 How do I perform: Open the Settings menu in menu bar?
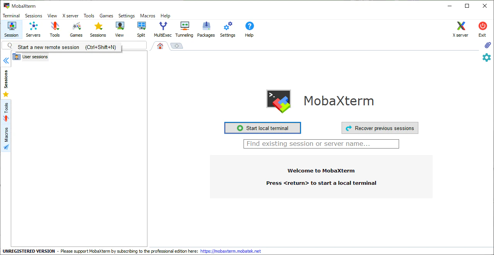(127, 16)
